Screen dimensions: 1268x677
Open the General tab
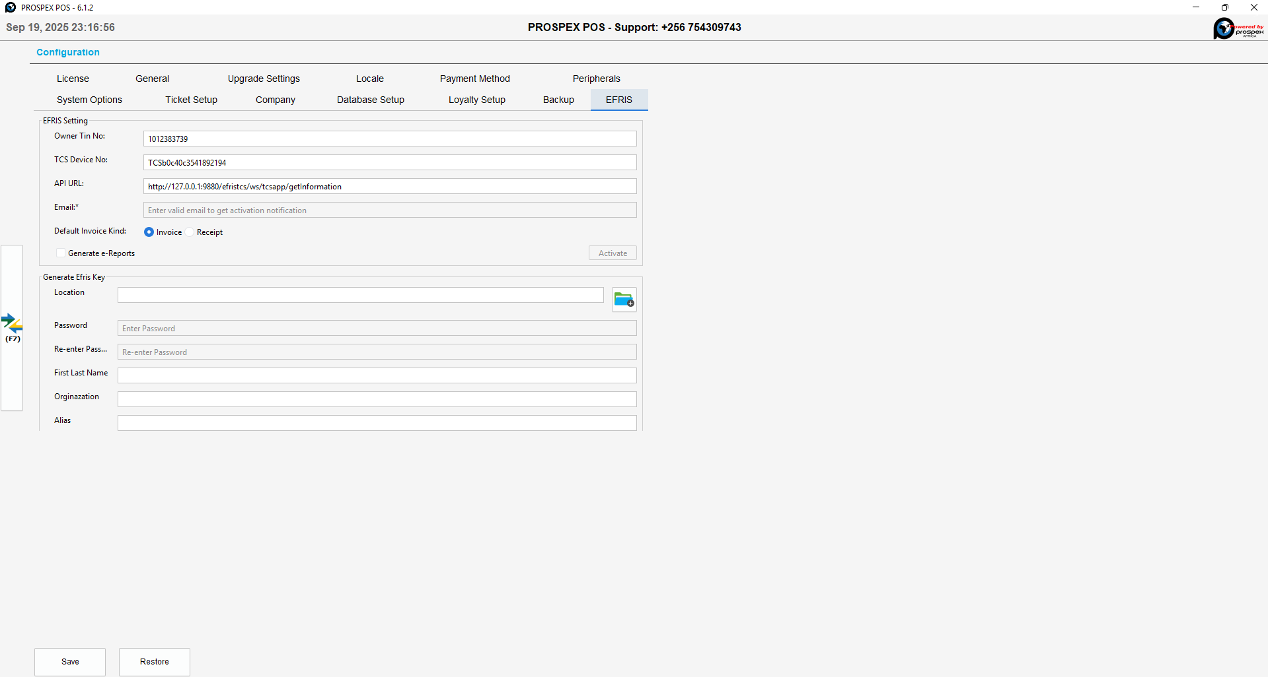[153, 79]
